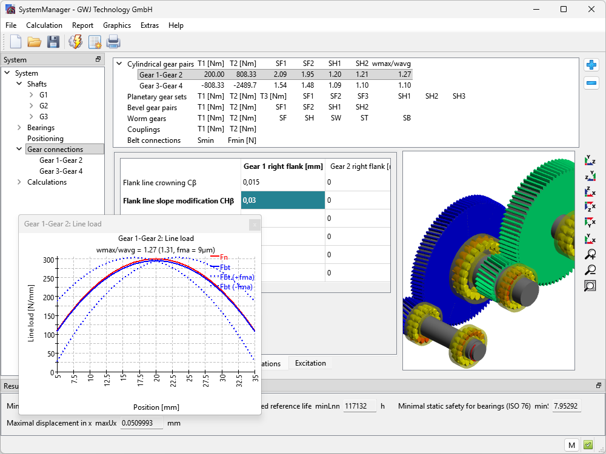
Task: Run calculation with the lightning gear icon
Action: (x=76, y=42)
